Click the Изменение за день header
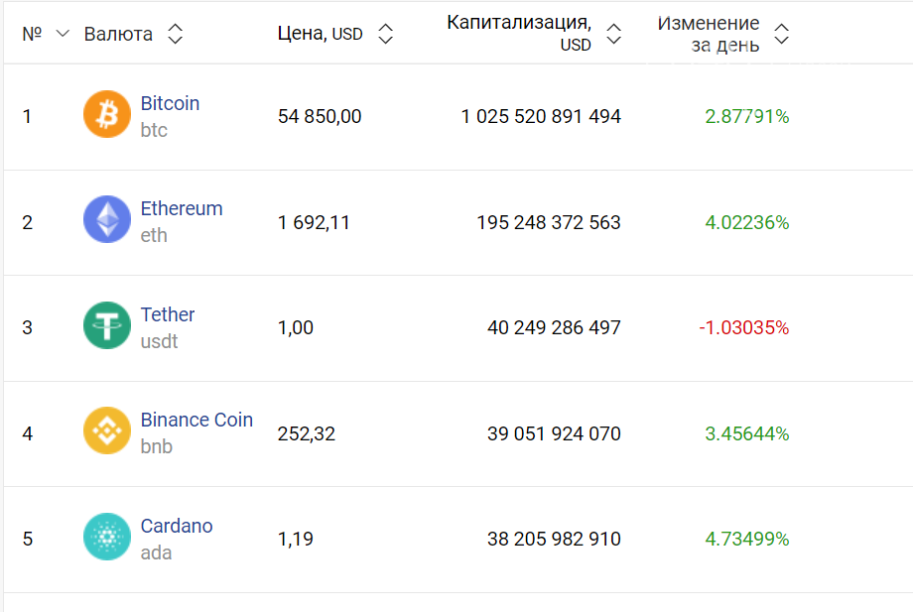The height and width of the screenshot is (612, 913). [x=709, y=34]
